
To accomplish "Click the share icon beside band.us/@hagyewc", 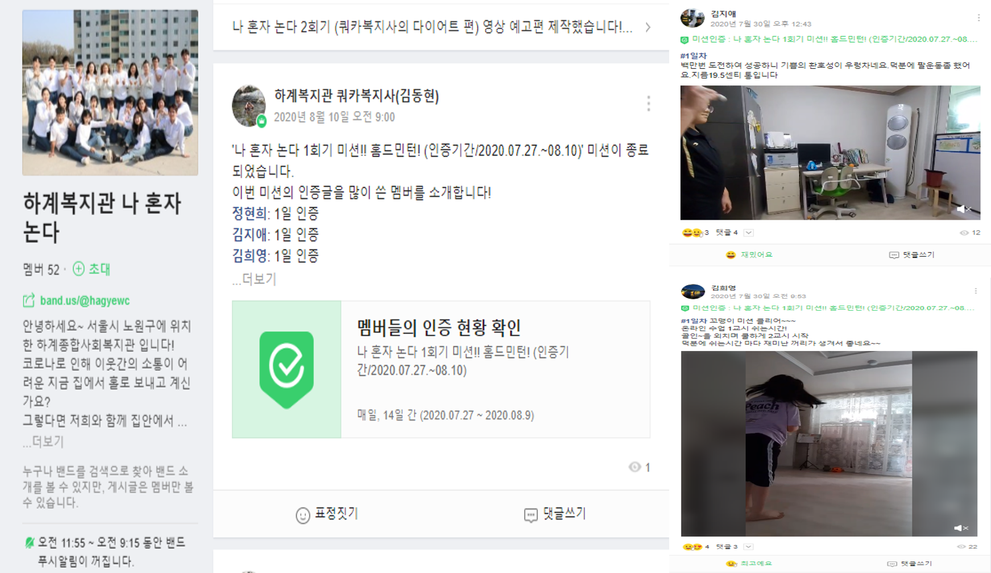I will [28, 300].
